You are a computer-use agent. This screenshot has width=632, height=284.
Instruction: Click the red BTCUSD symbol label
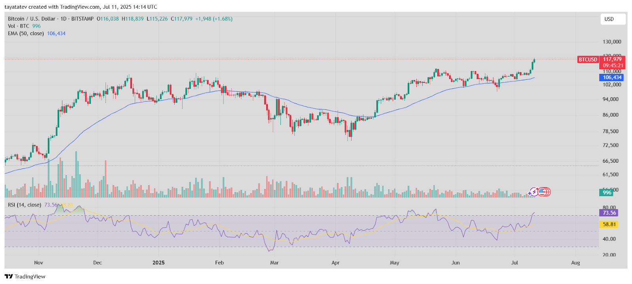[x=588, y=60]
